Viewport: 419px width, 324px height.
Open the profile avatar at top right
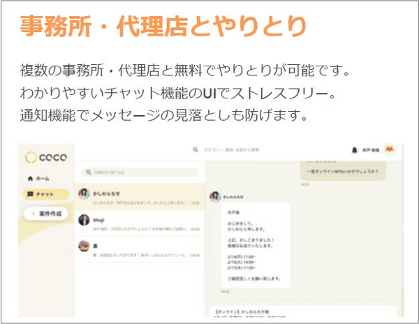[389, 149]
